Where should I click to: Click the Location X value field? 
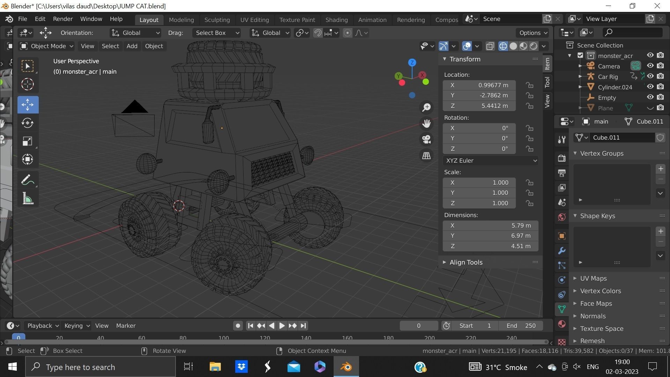[x=478, y=85]
